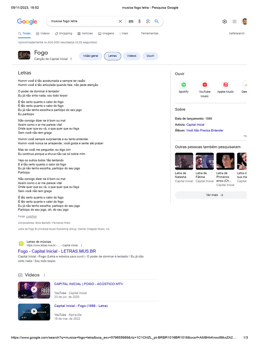Open the on-screen keyboard icon
The height and width of the screenshot is (345, 259).
pos(131,21)
